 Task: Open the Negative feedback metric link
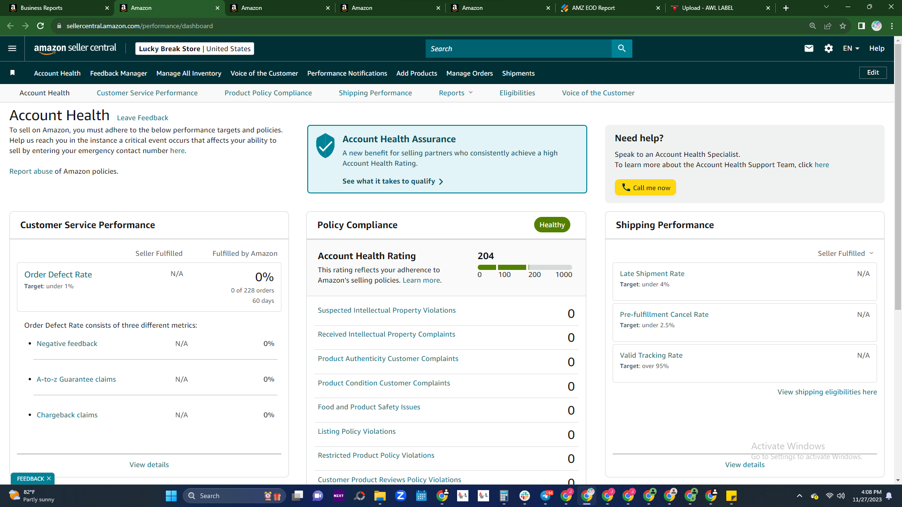tap(67, 344)
